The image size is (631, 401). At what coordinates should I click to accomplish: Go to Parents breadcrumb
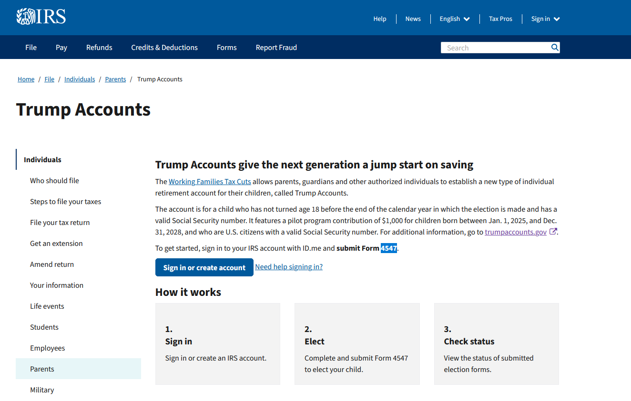click(115, 79)
